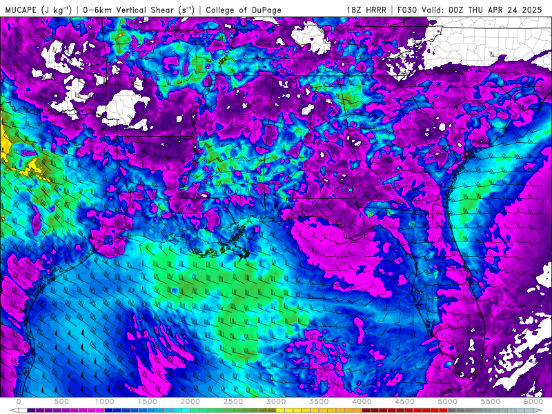Click the '500' value on the color scale
The width and height of the screenshot is (552, 414).
coord(61,402)
